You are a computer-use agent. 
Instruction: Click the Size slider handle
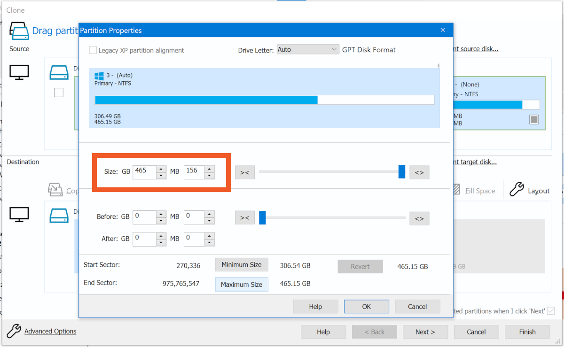click(402, 172)
